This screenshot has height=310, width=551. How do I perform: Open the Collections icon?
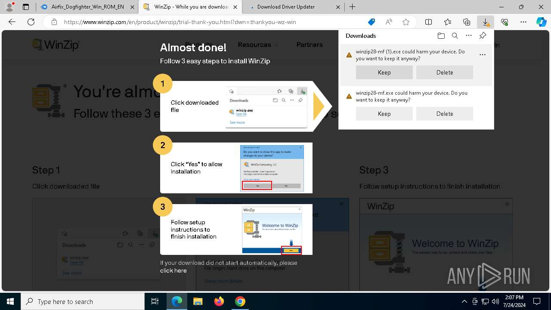467,22
